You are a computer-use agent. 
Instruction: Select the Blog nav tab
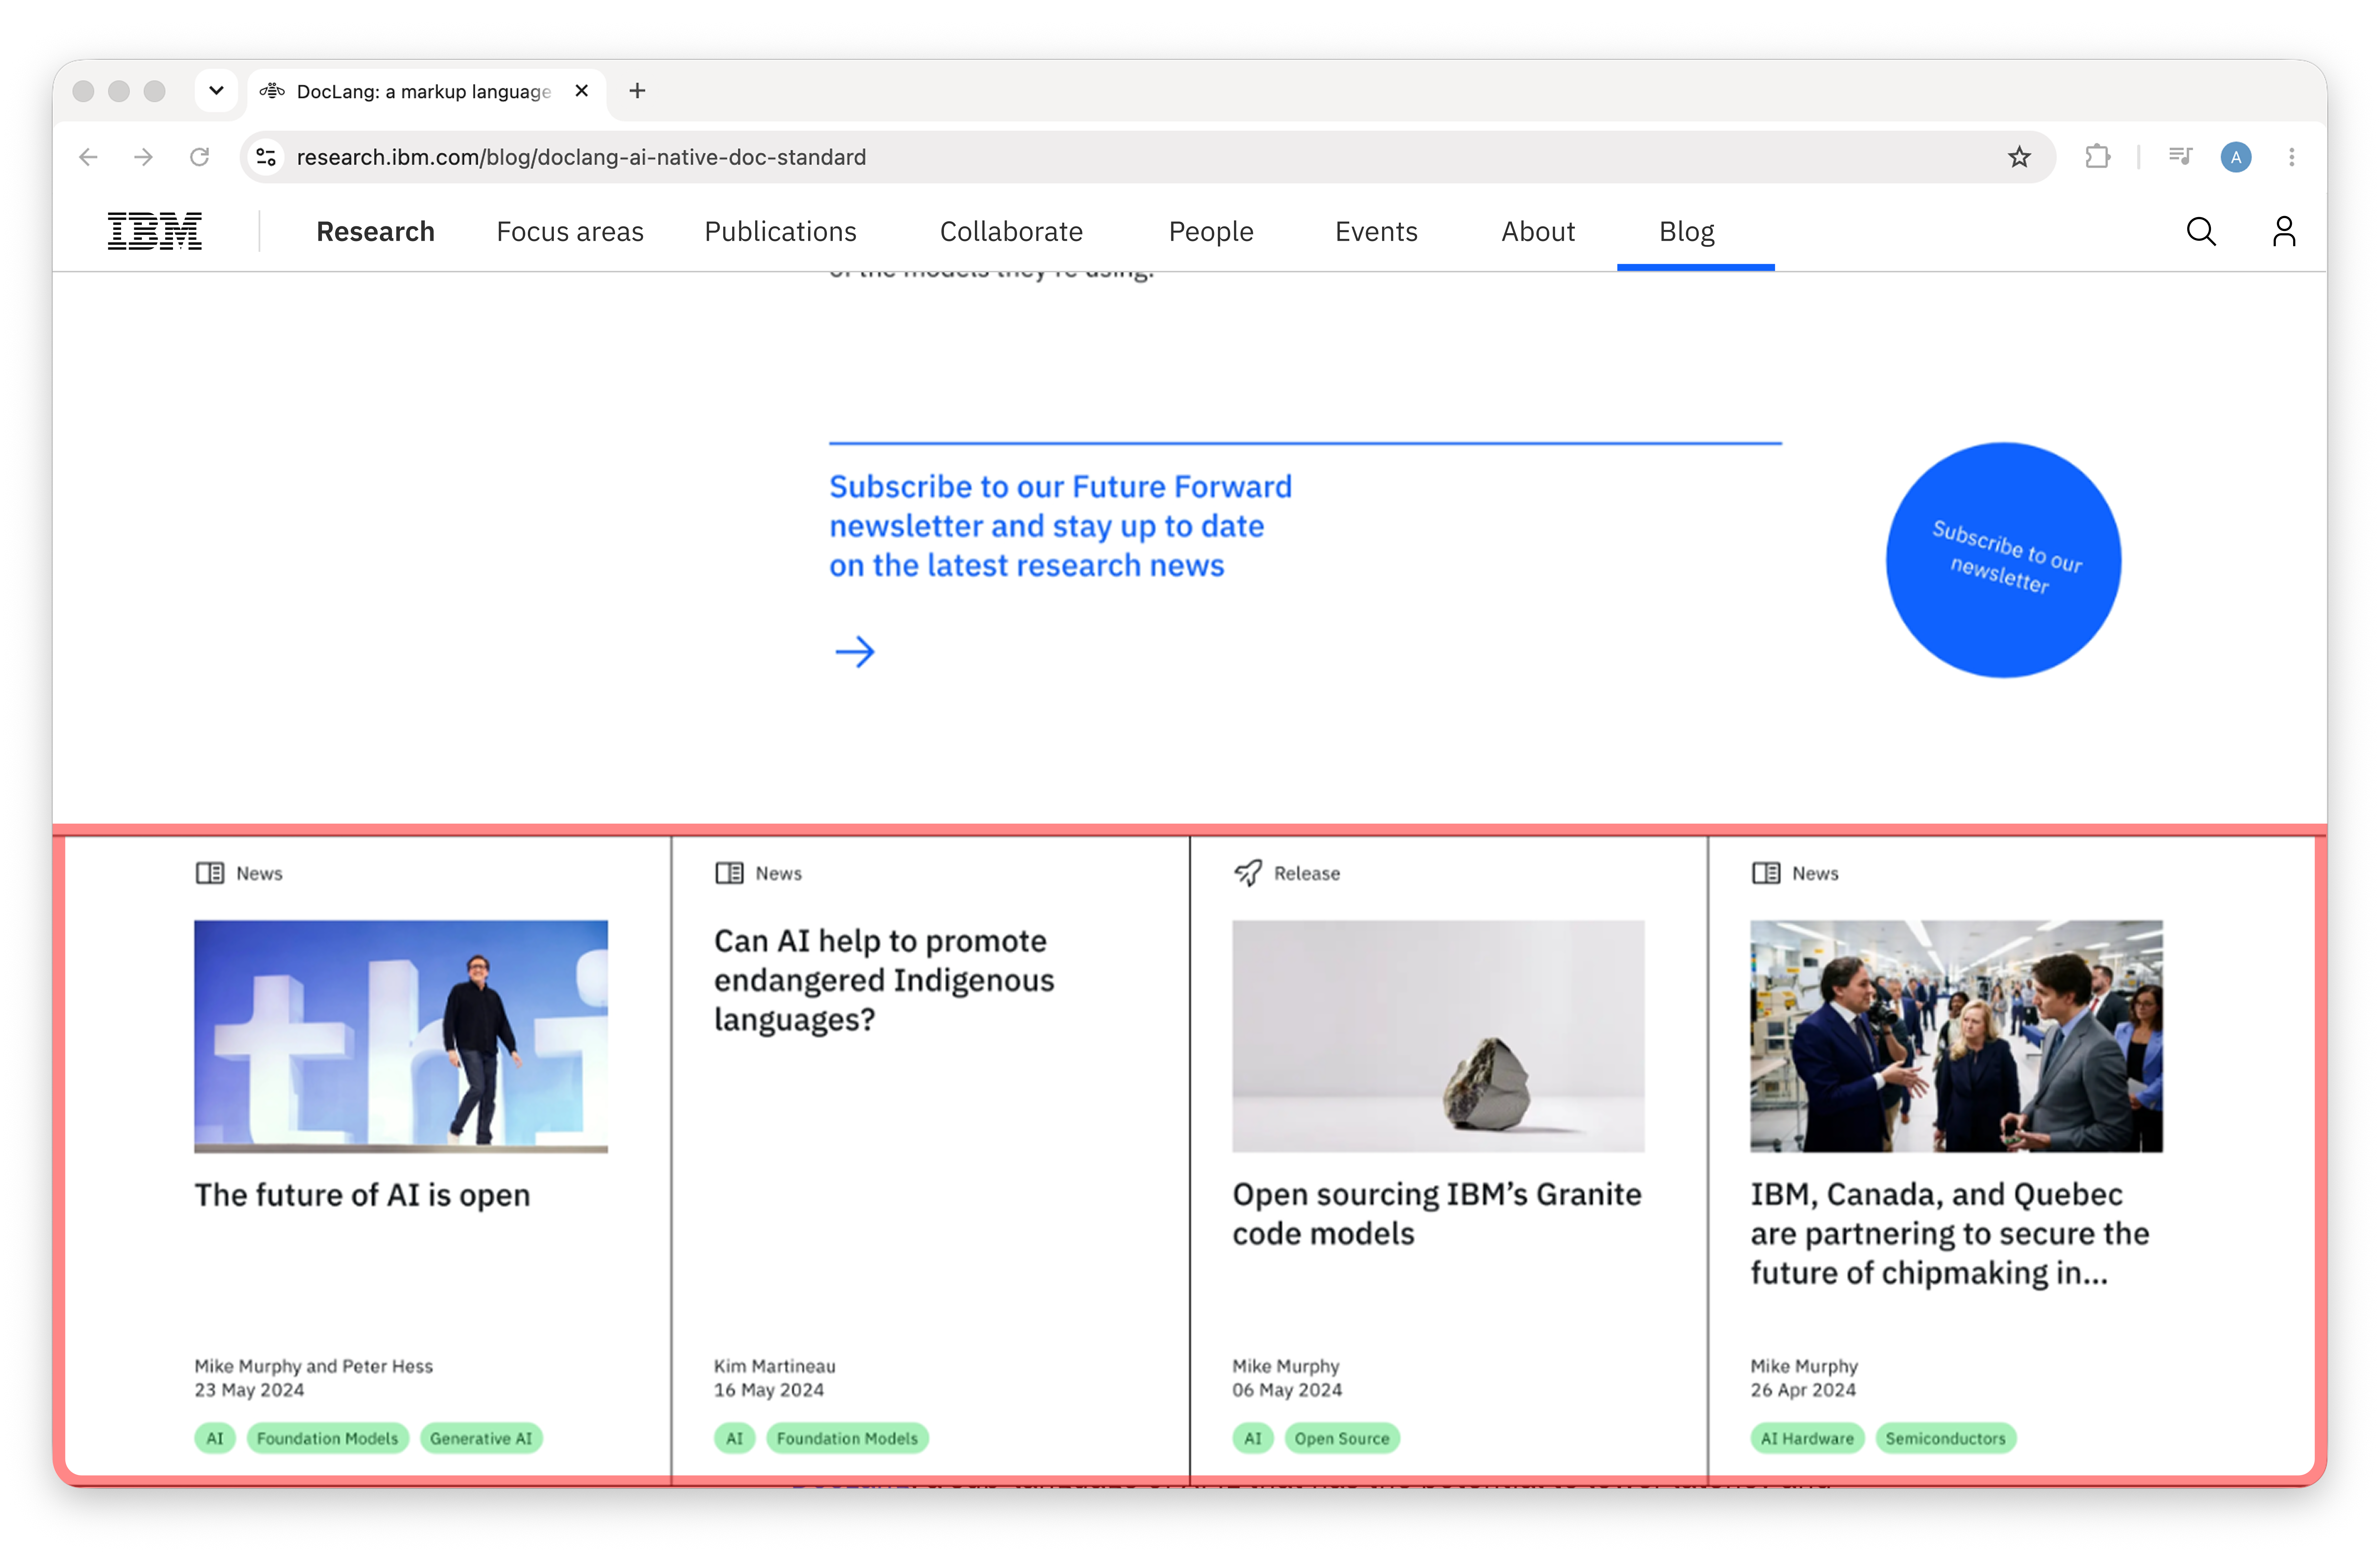click(1687, 232)
